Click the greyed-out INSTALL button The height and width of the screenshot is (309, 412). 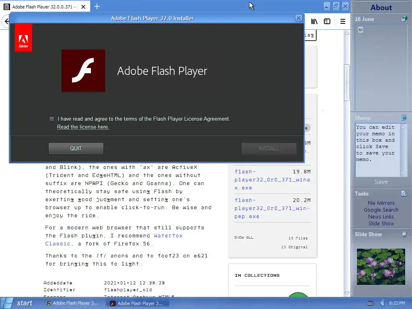click(269, 149)
